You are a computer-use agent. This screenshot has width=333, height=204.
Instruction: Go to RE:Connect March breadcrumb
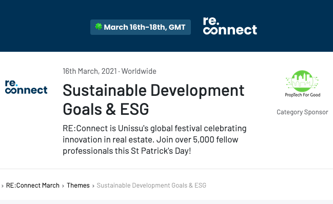tap(33, 186)
